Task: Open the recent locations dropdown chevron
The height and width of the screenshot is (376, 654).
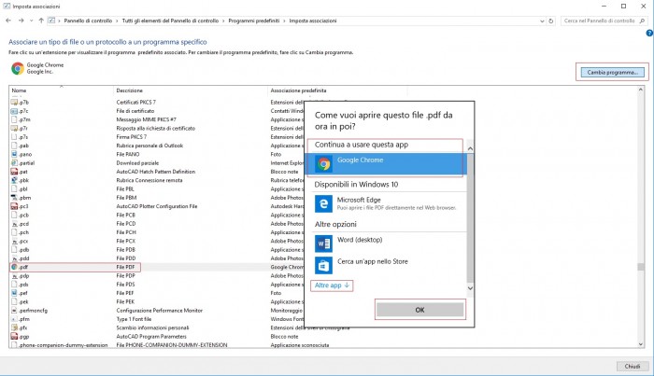Action: [31, 20]
